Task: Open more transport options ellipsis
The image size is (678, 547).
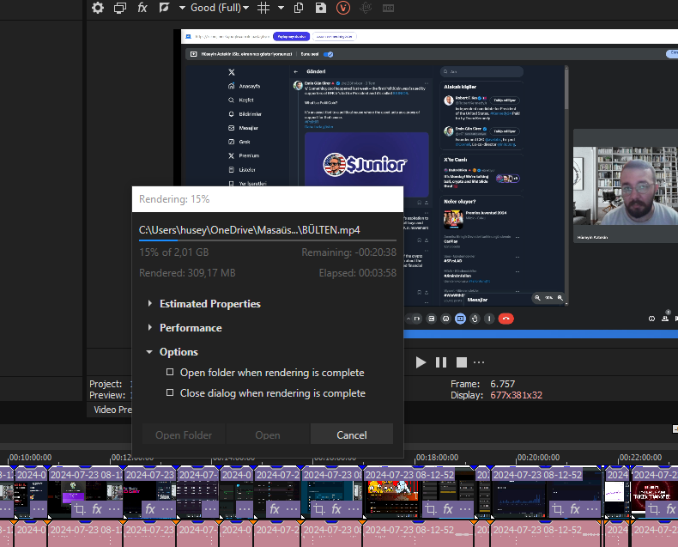Action: pyautogui.click(x=479, y=362)
